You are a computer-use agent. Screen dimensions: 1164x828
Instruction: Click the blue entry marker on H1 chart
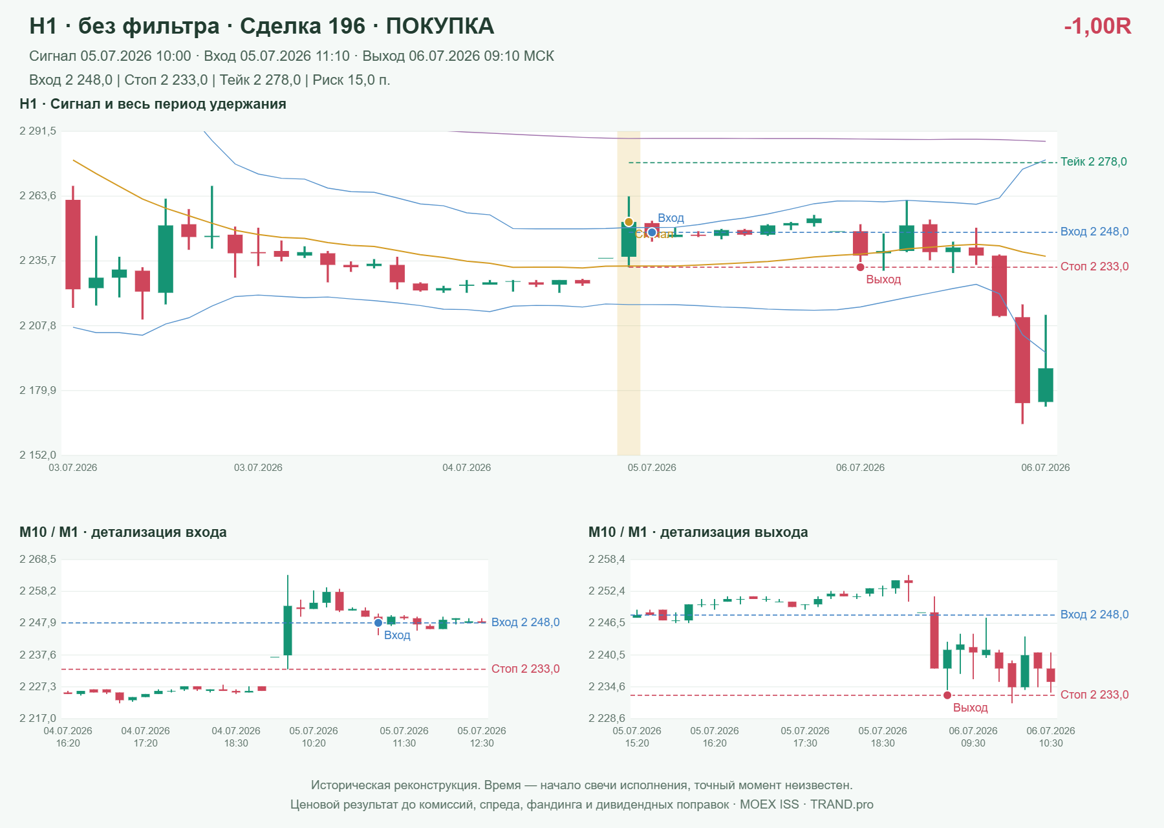(652, 232)
